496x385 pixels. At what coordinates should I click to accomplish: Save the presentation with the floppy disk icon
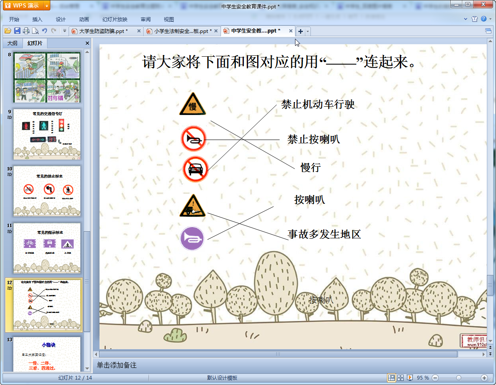pyautogui.click(x=17, y=31)
